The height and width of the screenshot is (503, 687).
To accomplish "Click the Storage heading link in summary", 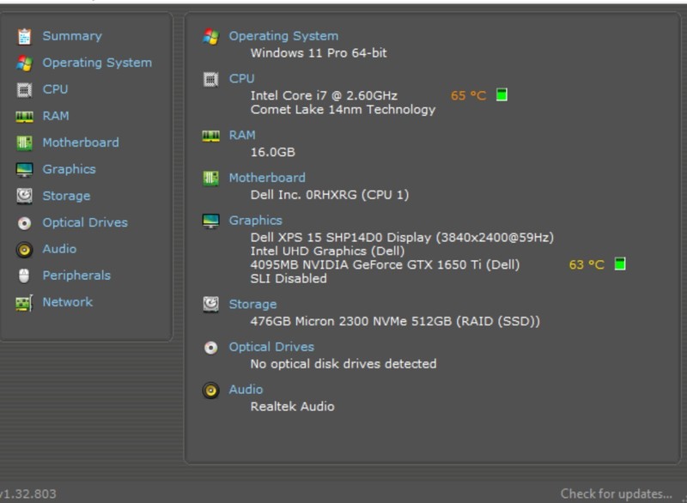I will tap(252, 304).
